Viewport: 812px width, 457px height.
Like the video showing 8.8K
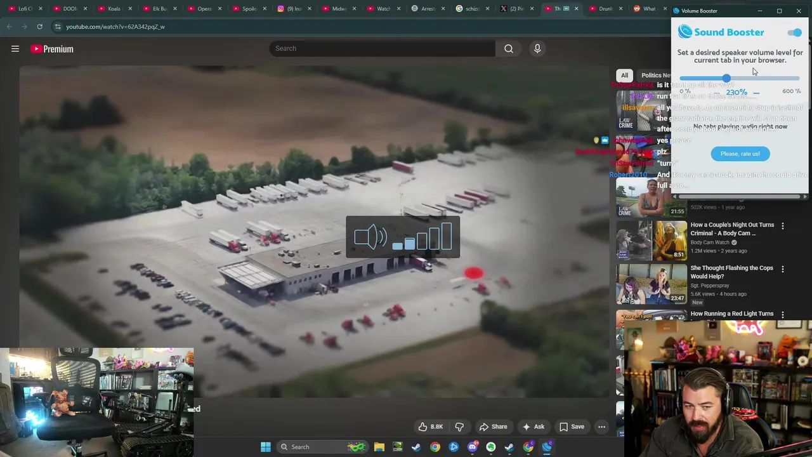(429, 427)
